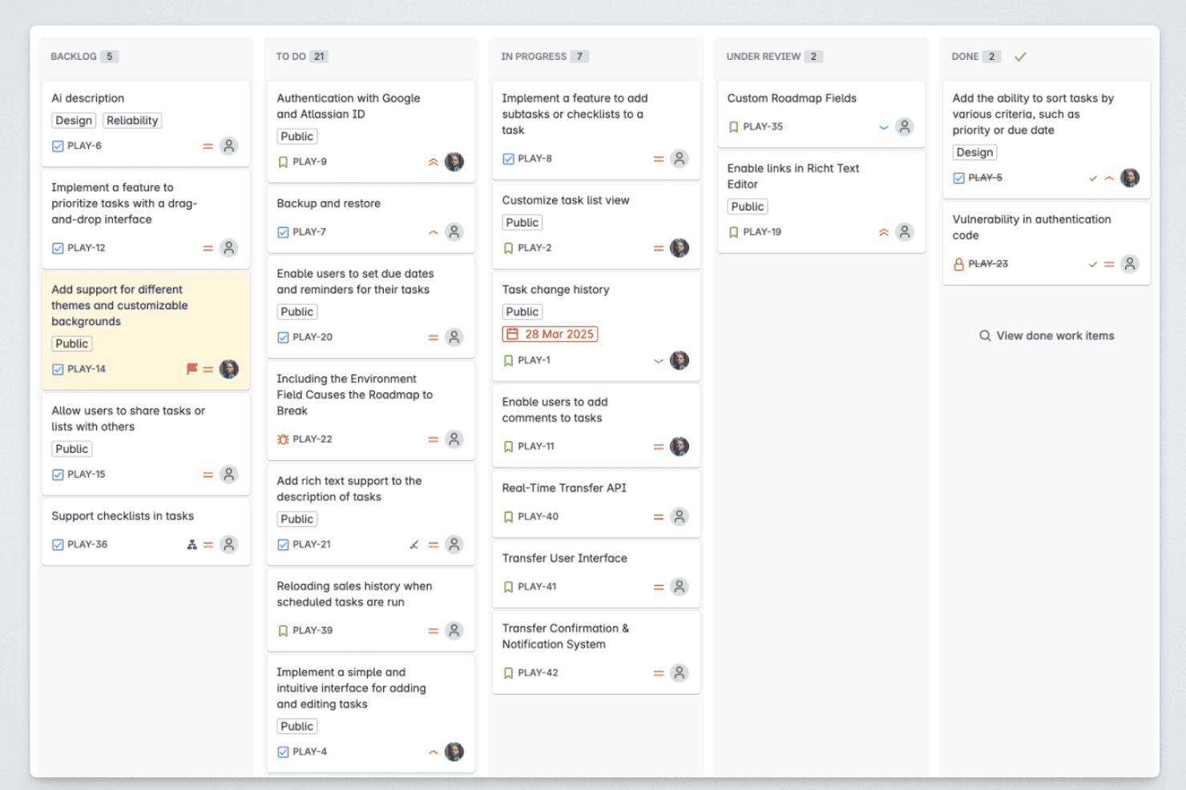Click the Design label on the PLAY-5 card

[x=974, y=152]
